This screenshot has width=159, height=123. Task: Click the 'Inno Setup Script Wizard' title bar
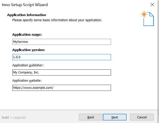tap(25, 5)
